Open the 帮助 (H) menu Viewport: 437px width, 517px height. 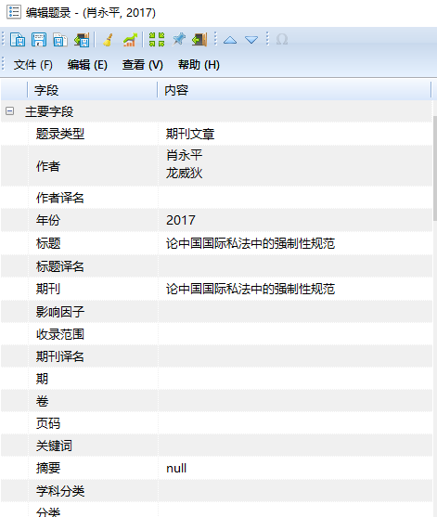click(199, 65)
